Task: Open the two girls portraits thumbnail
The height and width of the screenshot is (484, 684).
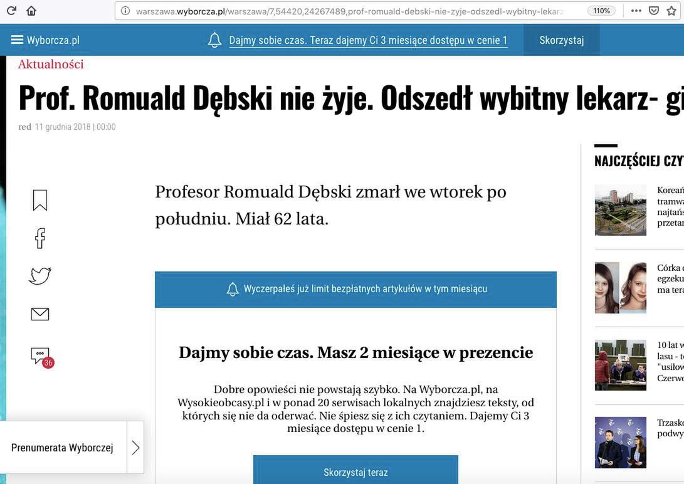Action: [x=620, y=288]
